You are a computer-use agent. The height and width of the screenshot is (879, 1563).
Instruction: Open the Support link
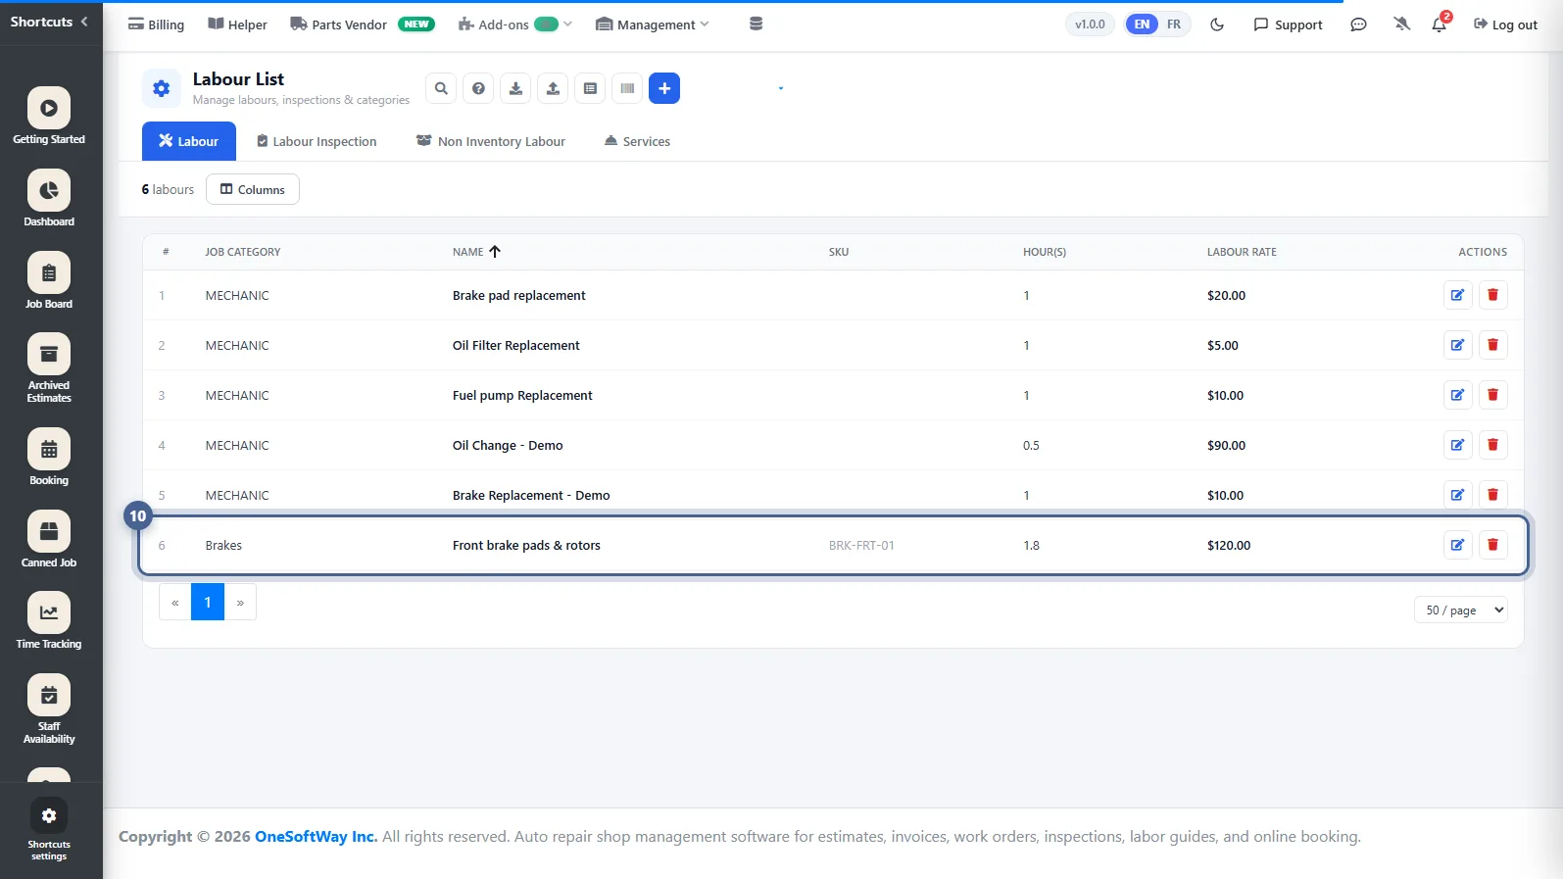click(x=1288, y=24)
